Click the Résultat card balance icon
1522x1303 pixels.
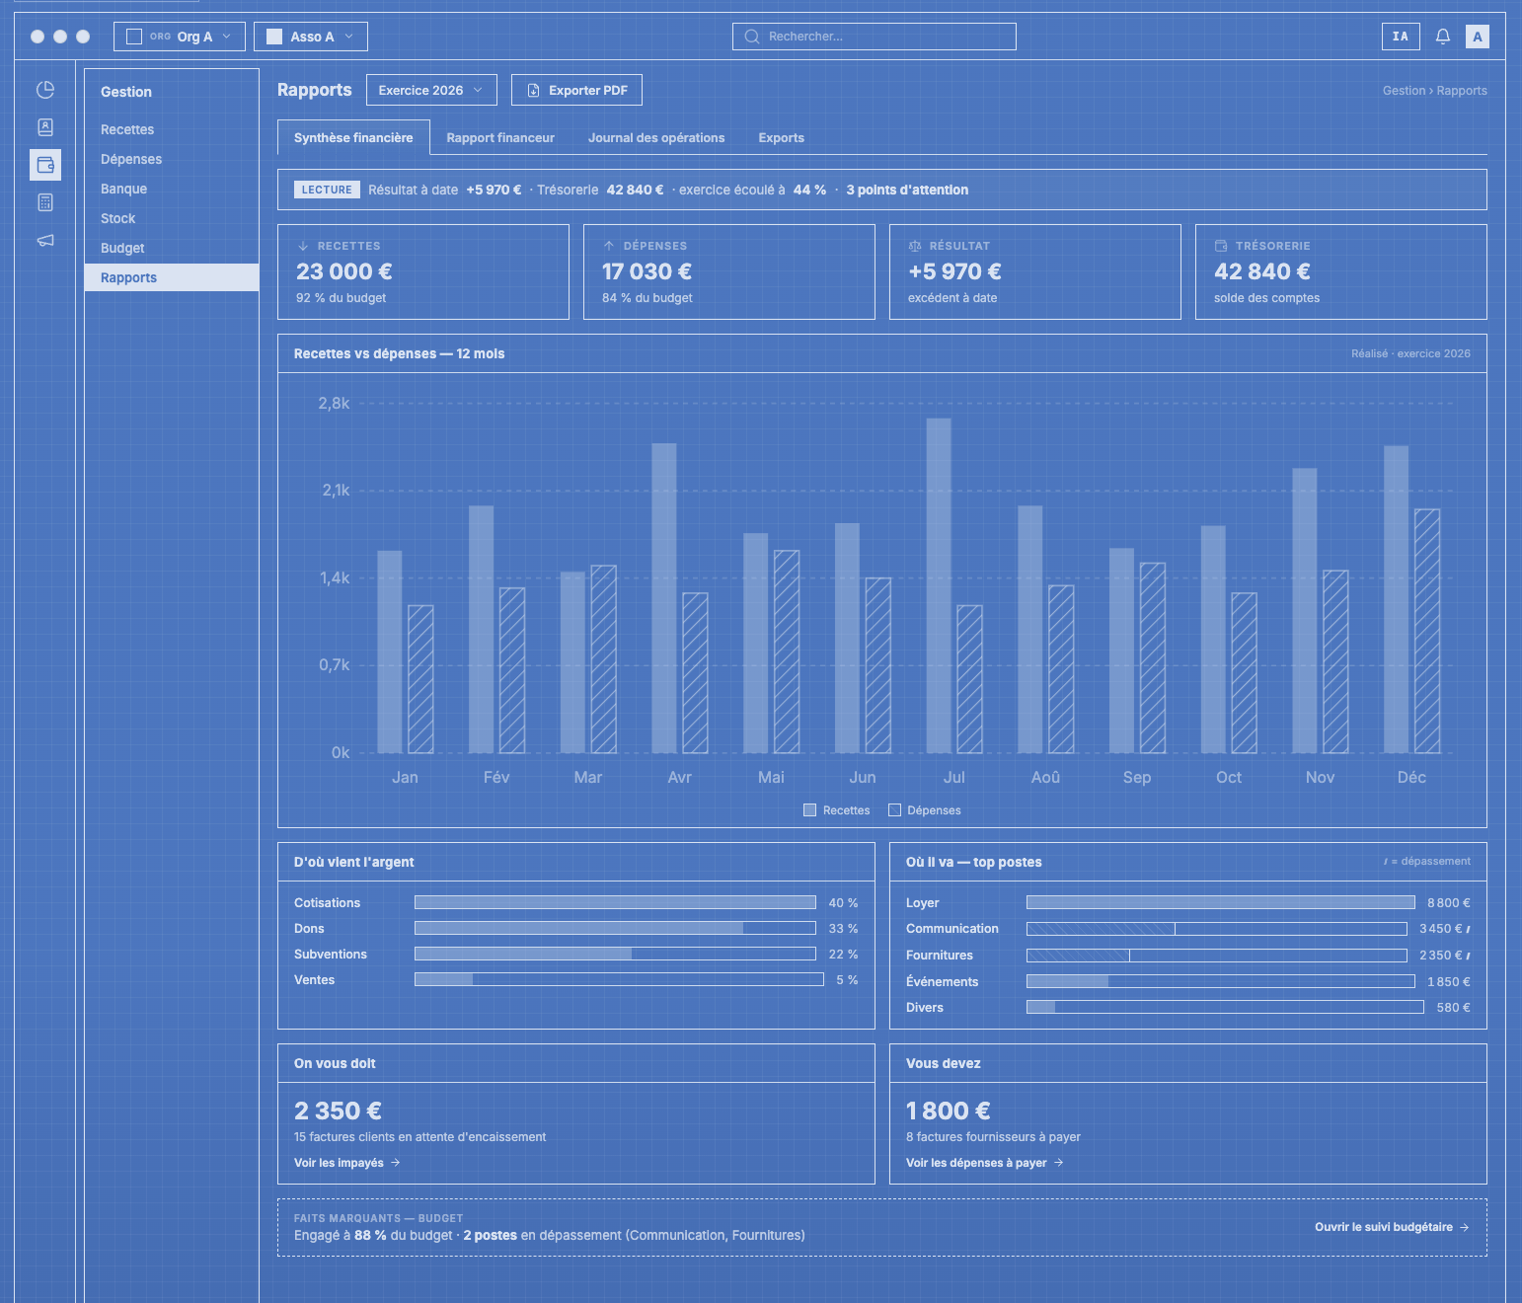click(x=915, y=246)
